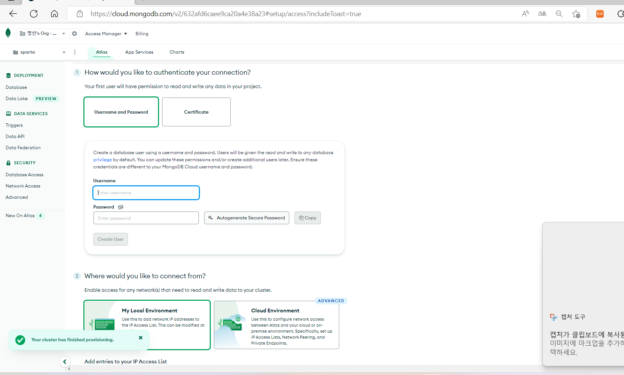Open the translate page icon

point(542,14)
